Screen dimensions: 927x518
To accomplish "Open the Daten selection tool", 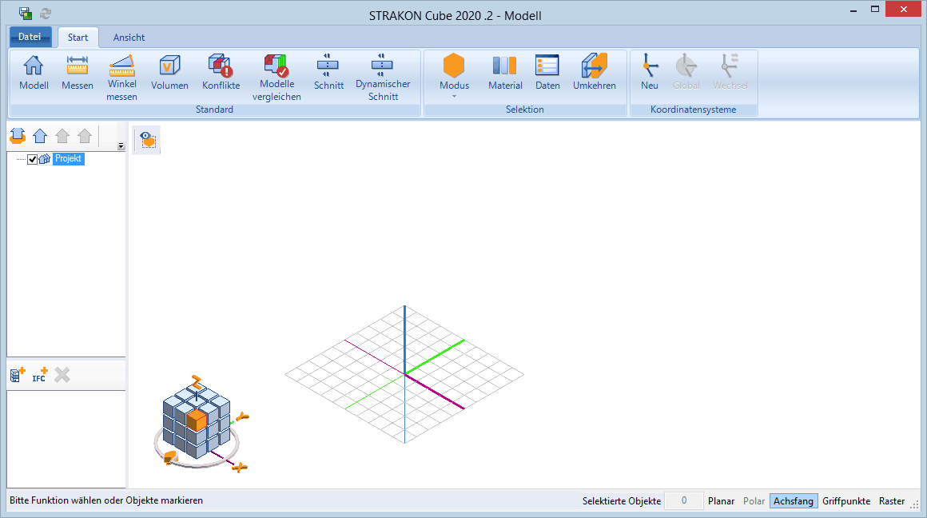I will (547, 72).
